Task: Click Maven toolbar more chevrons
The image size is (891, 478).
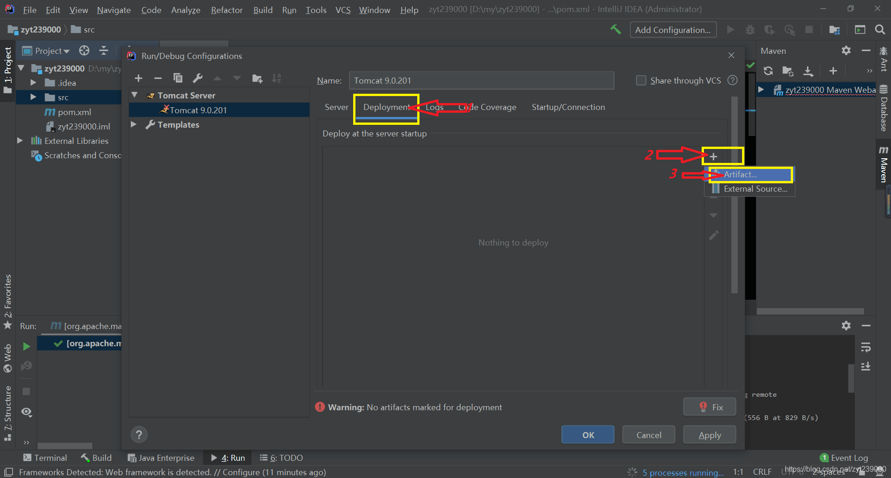Action: pos(869,71)
